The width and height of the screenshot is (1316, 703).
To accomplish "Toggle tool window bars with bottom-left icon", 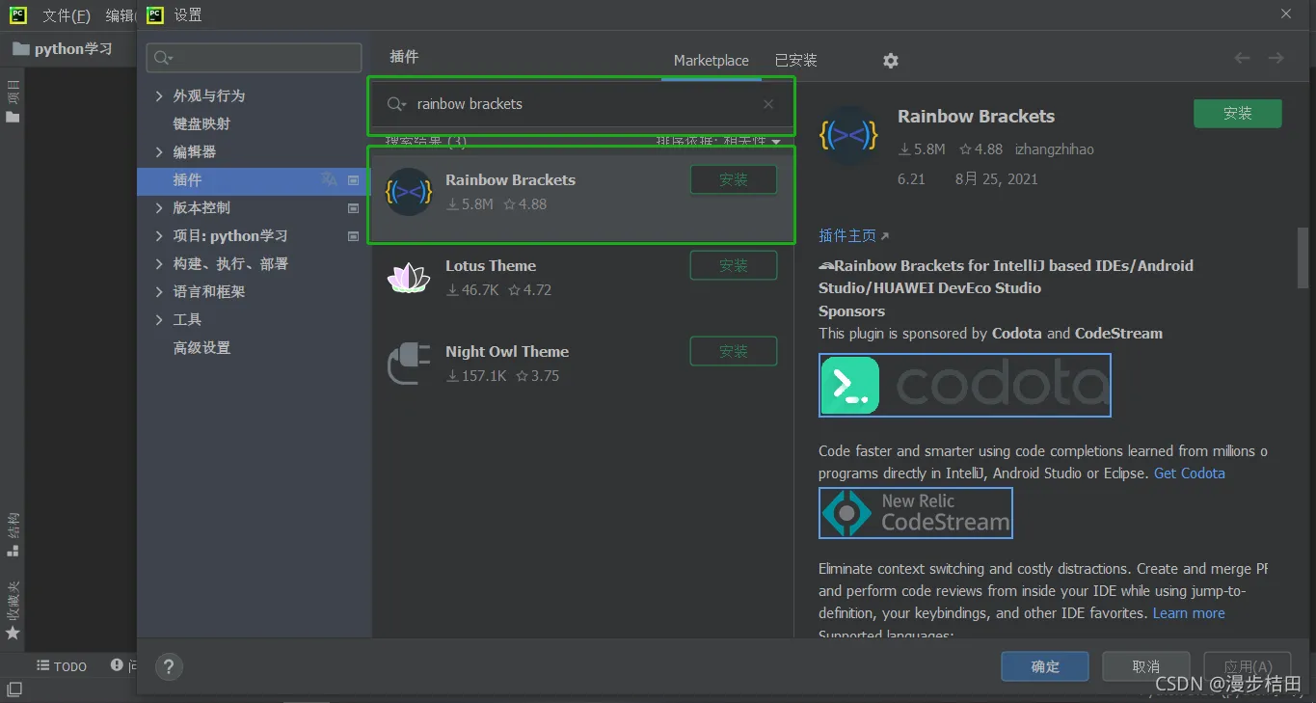I will pos(14,689).
